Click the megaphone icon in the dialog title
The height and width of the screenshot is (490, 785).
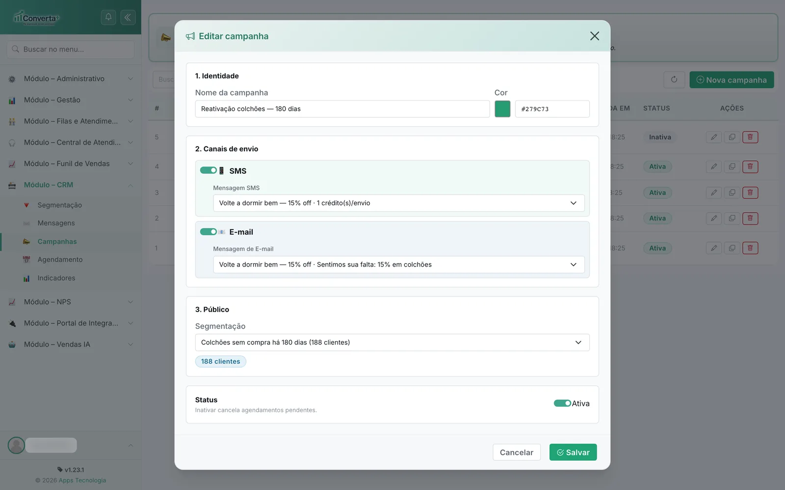tap(190, 36)
